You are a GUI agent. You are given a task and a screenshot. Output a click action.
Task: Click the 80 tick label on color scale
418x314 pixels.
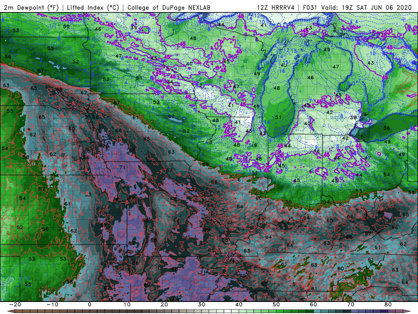388,305
